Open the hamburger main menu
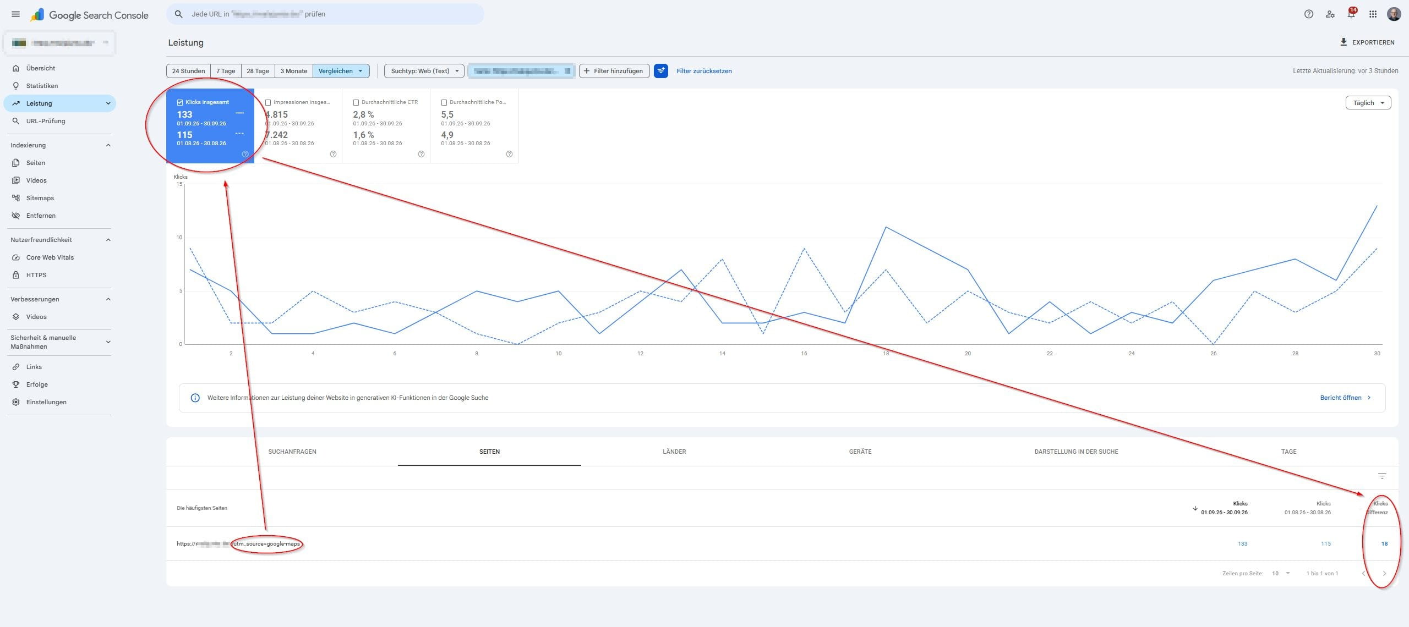1409x627 pixels. point(15,14)
